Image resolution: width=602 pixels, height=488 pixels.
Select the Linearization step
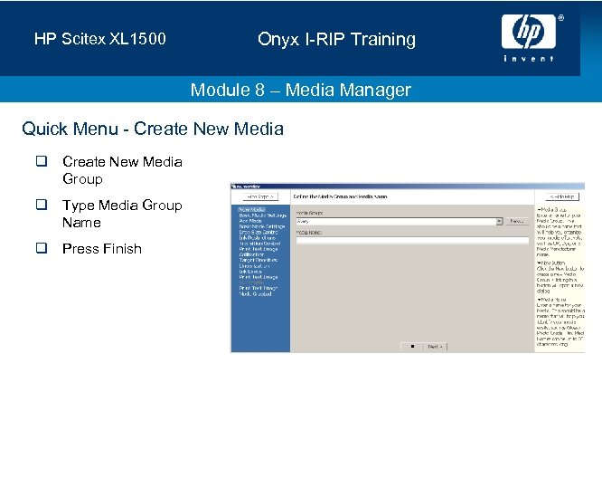click(254, 265)
